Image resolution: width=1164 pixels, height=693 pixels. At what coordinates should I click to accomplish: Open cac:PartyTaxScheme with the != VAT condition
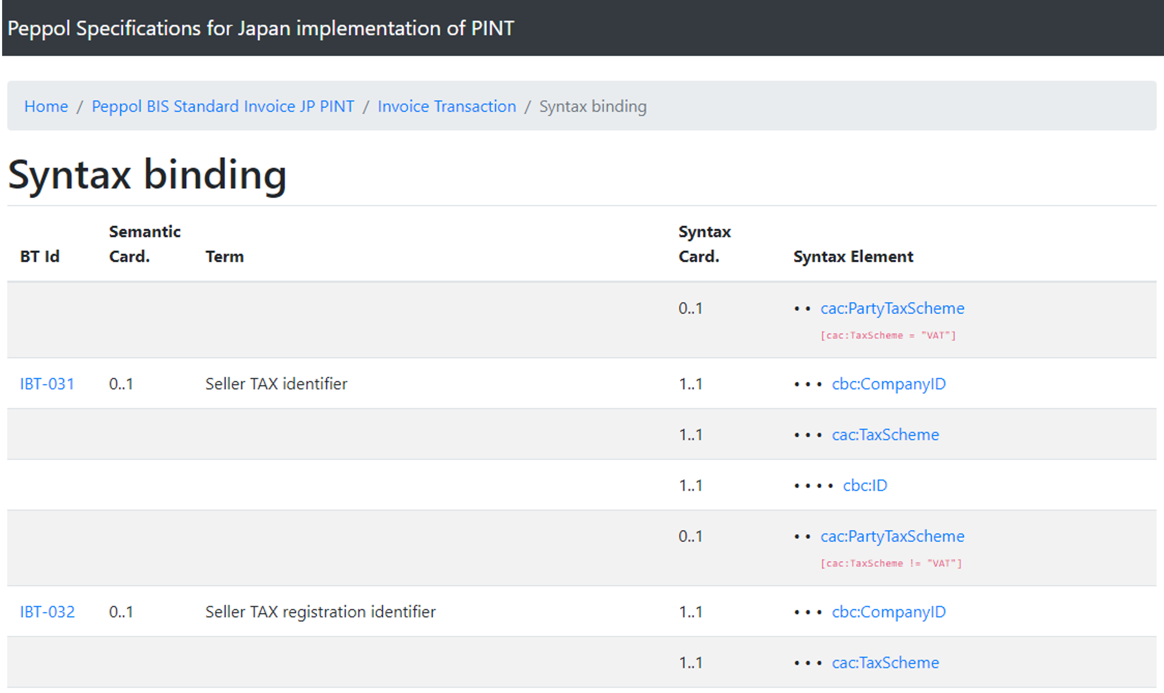(x=892, y=536)
